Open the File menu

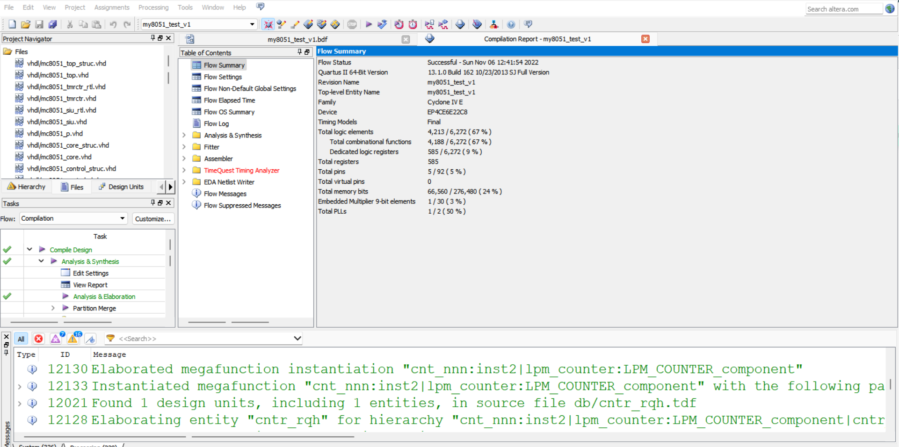(x=9, y=7)
